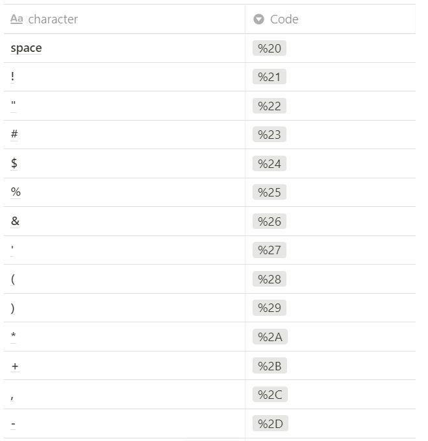This screenshot has height=441, width=428.
Task: Click the %2A code tag
Action: point(270,337)
